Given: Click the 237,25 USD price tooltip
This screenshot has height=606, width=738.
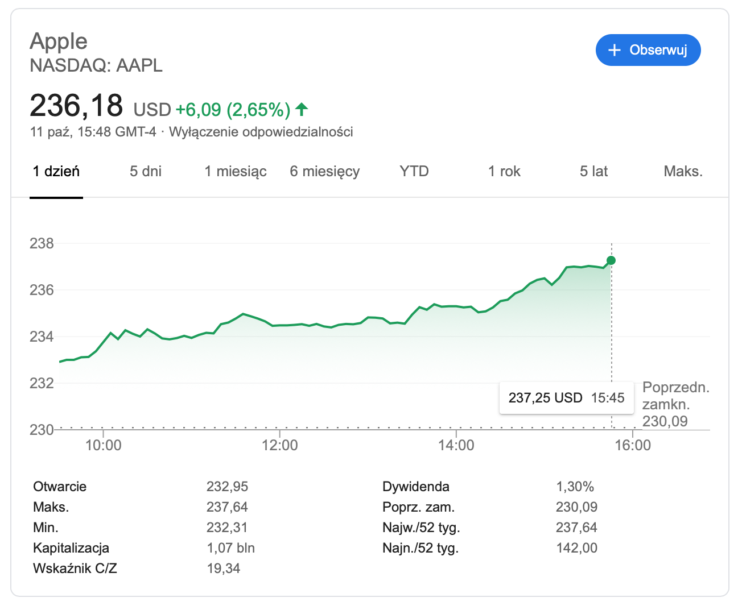Looking at the screenshot, I should pyautogui.click(x=566, y=398).
